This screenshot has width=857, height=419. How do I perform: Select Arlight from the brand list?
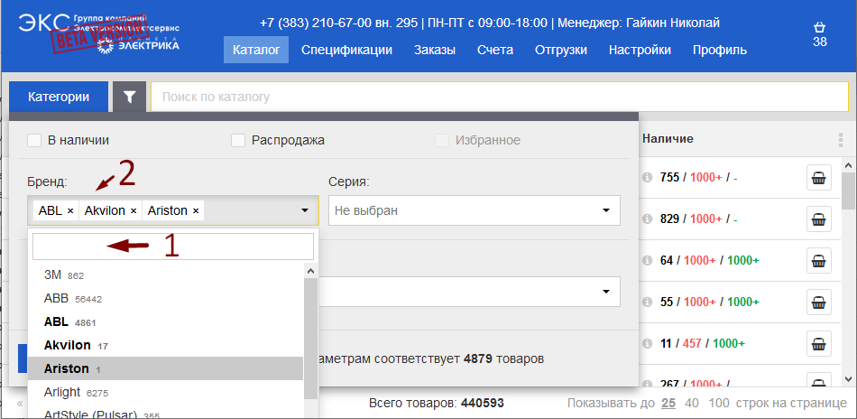click(x=61, y=392)
